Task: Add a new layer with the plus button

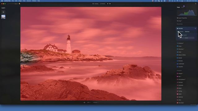Action: [x=3, y=12]
